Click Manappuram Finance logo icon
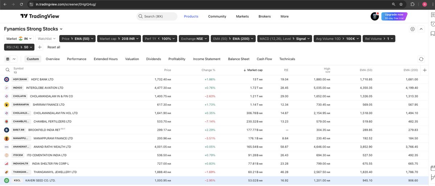This screenshot has height=186, width=435. tap(7, 138)
